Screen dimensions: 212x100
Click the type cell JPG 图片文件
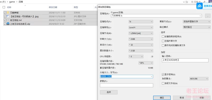click(x=80, y=16)
